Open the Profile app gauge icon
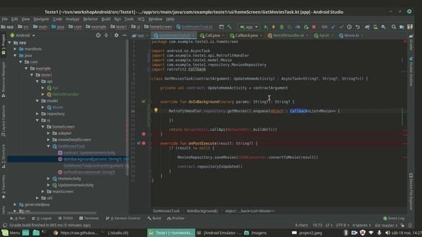 point(297,27)
